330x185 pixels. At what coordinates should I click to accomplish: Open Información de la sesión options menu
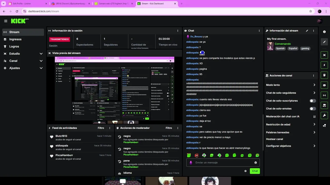(x=178, y=31)
